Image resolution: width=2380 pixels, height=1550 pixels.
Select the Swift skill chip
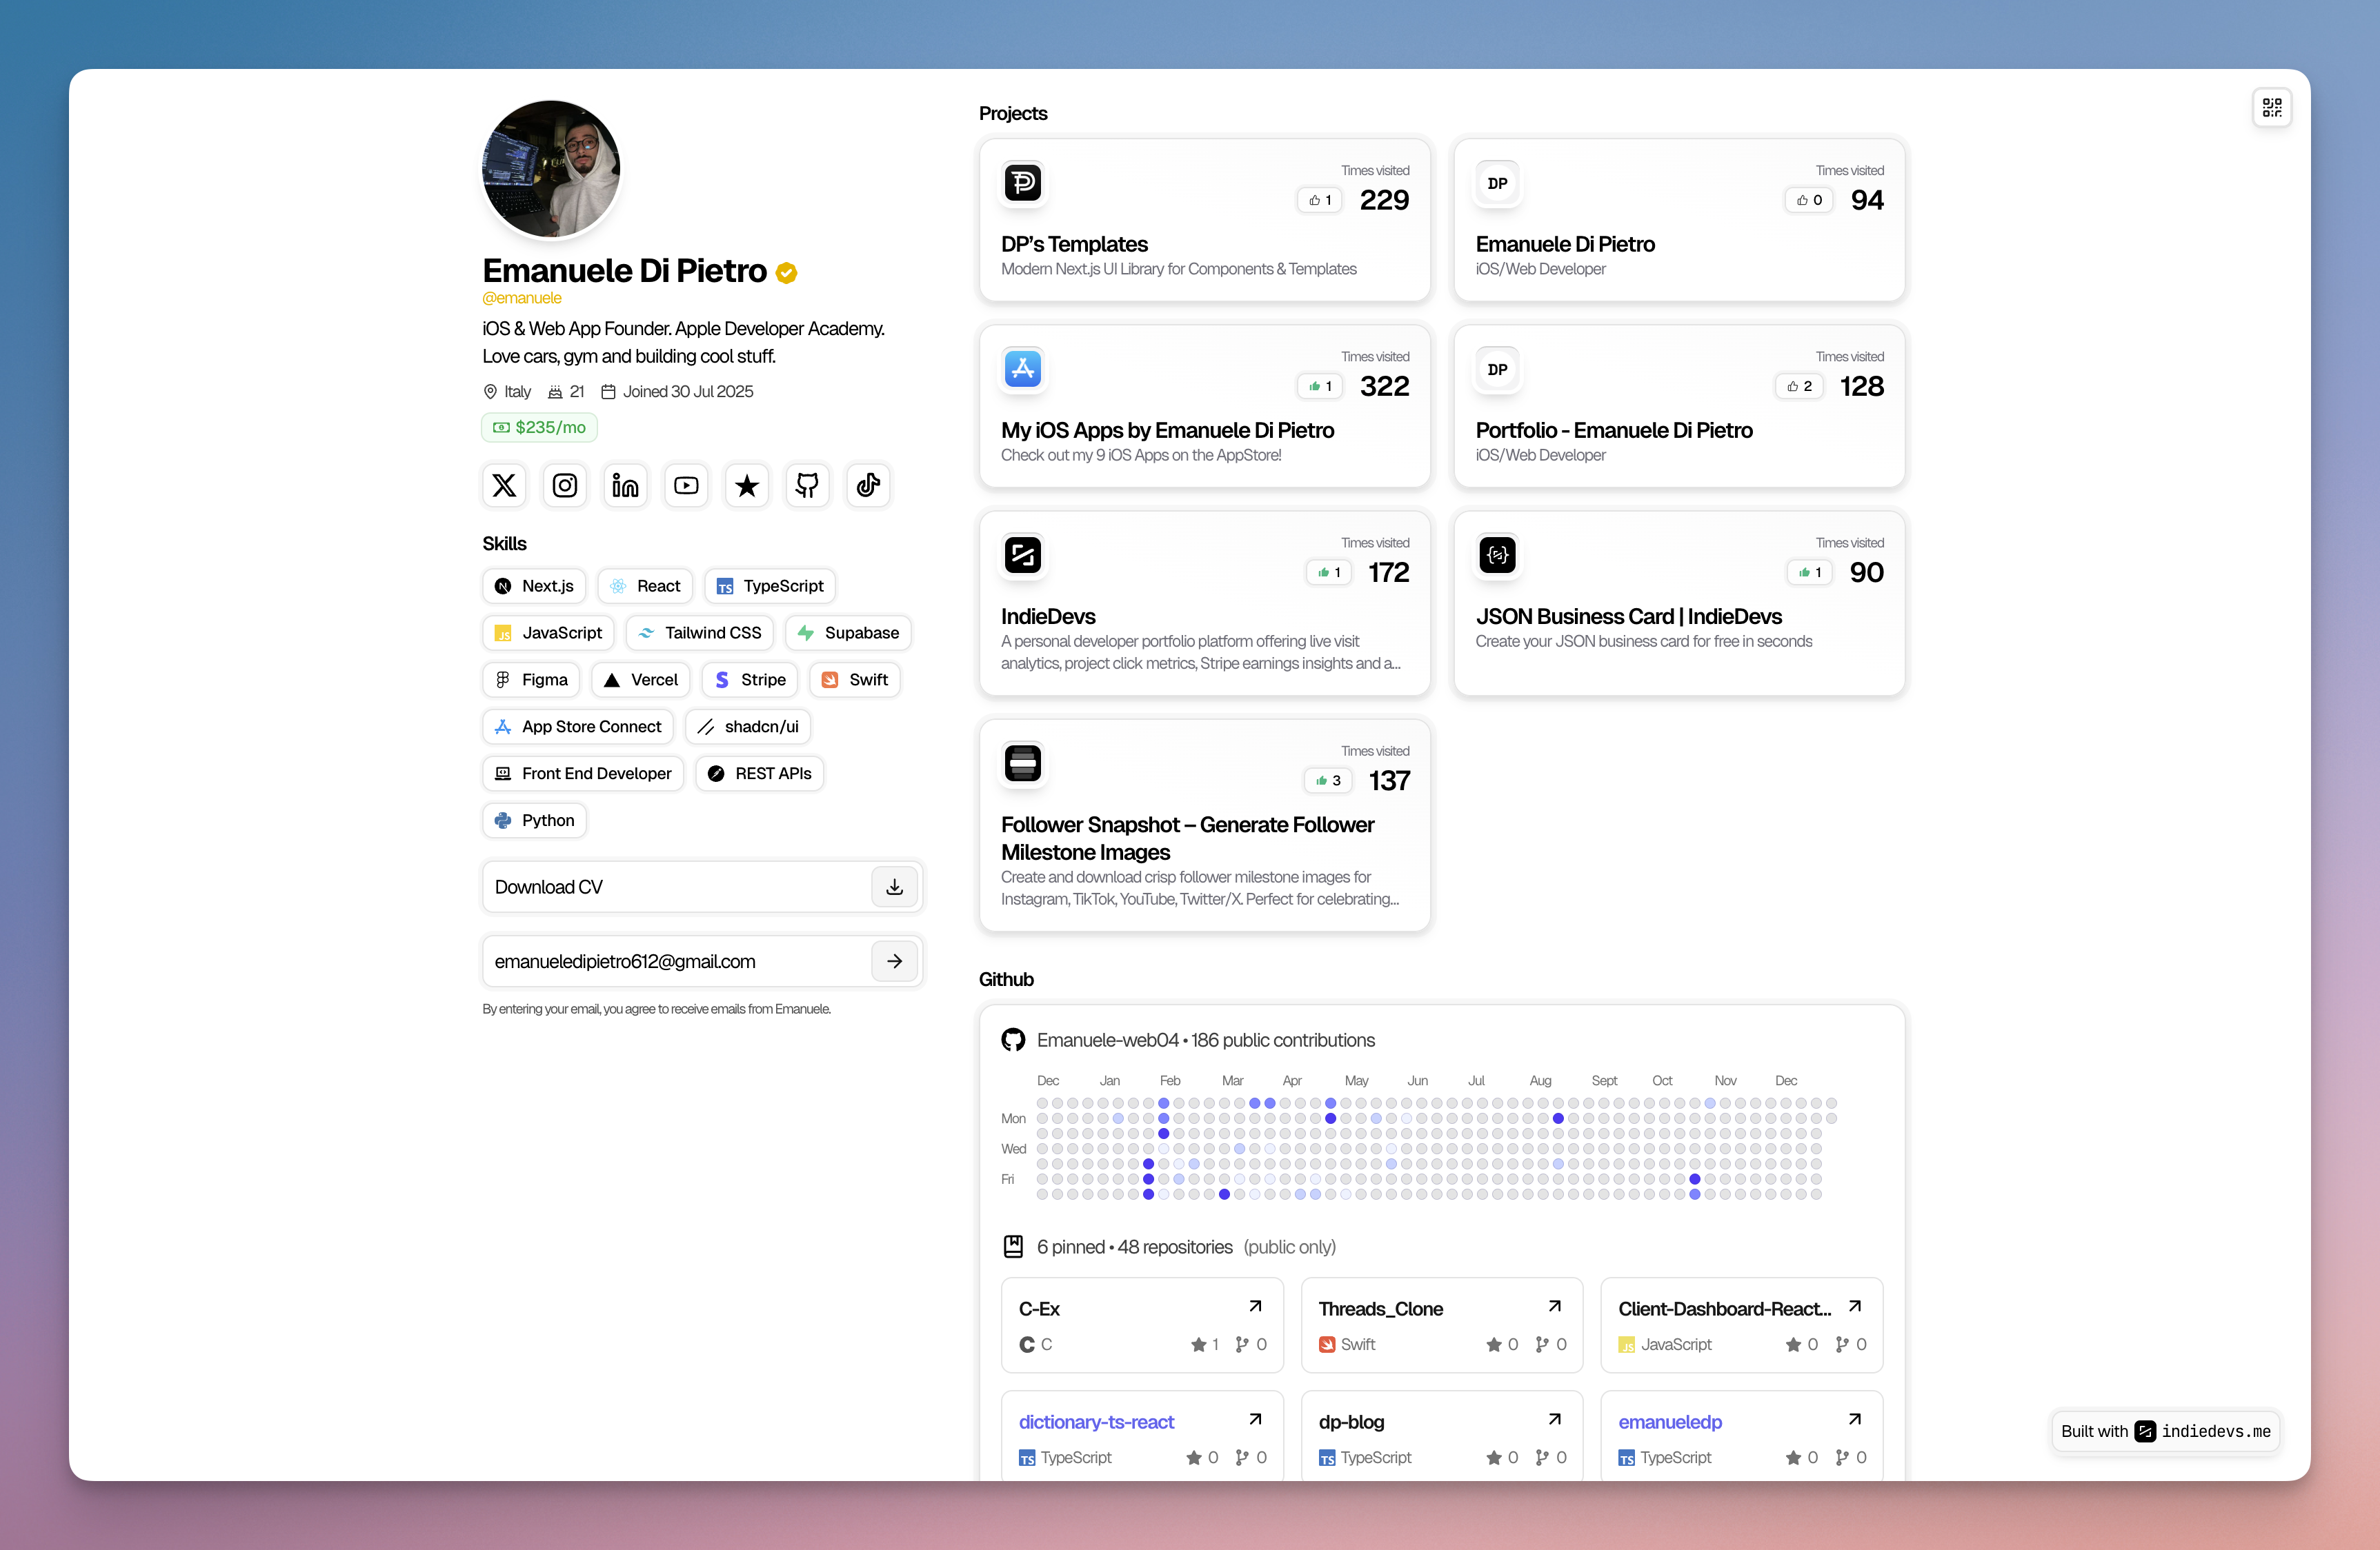(x=855, y=680)
